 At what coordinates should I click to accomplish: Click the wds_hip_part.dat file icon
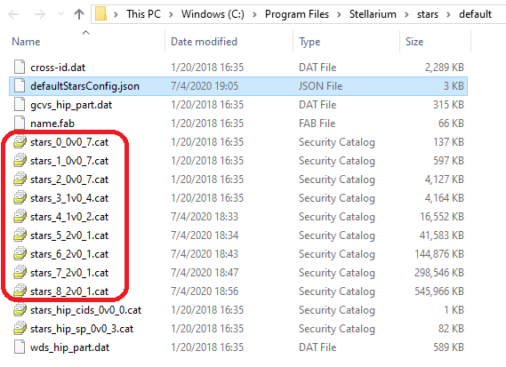pos(20,347)
